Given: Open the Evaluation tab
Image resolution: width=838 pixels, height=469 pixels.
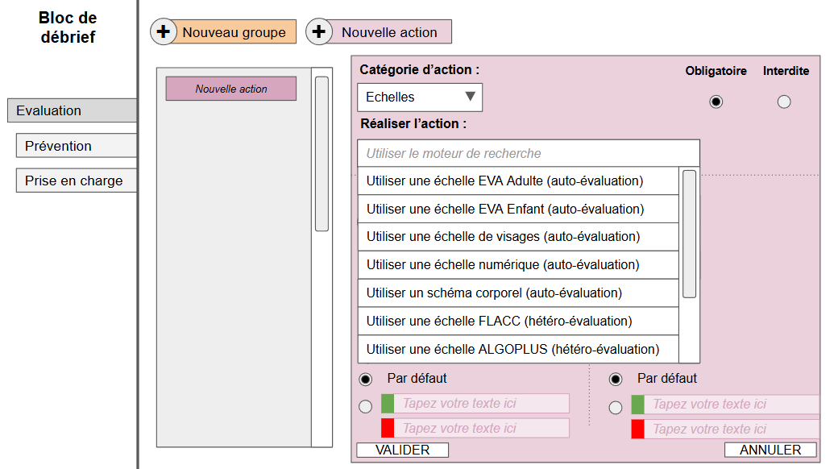Looking at the screenshot, I should click(x=71, y=111).
